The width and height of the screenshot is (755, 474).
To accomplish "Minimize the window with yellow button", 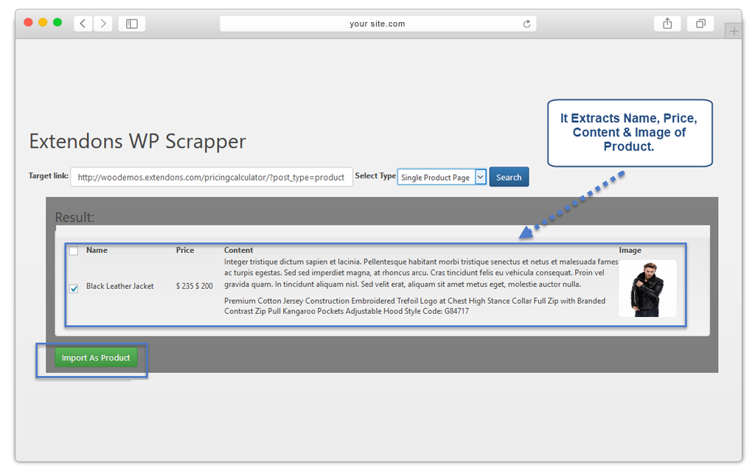I will [43, 23].
